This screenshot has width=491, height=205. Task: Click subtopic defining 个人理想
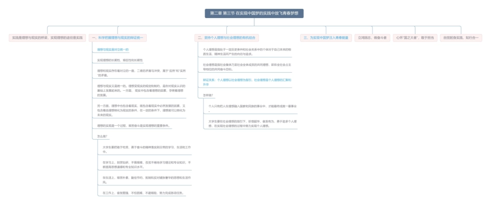coord(247,52)
